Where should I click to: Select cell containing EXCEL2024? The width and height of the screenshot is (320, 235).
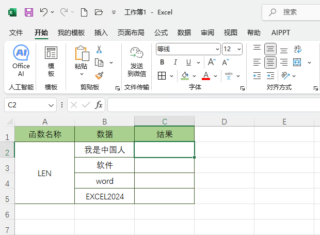104,196
